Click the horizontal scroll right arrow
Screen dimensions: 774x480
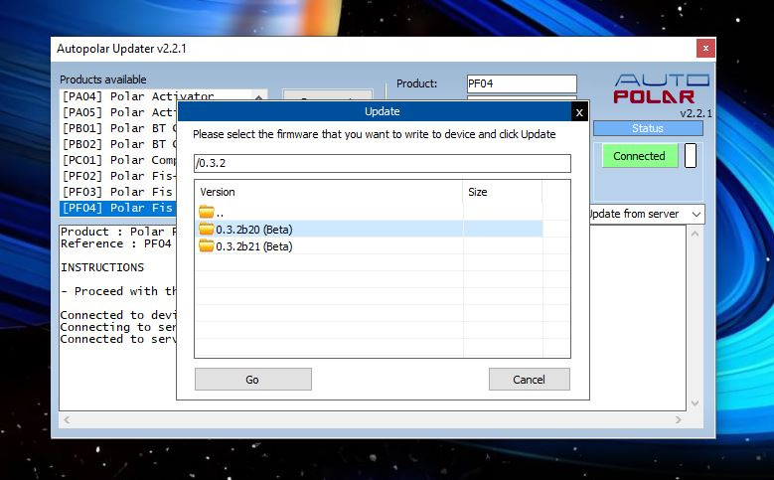coord(679,419)
